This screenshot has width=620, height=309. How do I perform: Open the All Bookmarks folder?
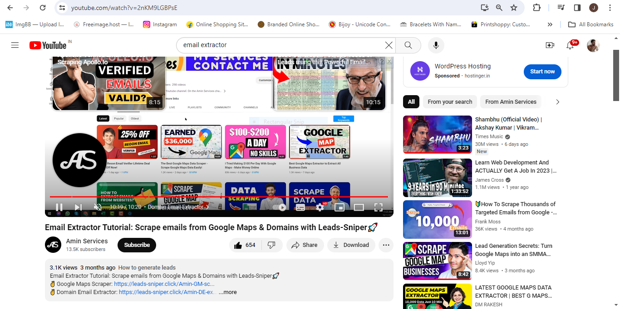pos(591,24)
